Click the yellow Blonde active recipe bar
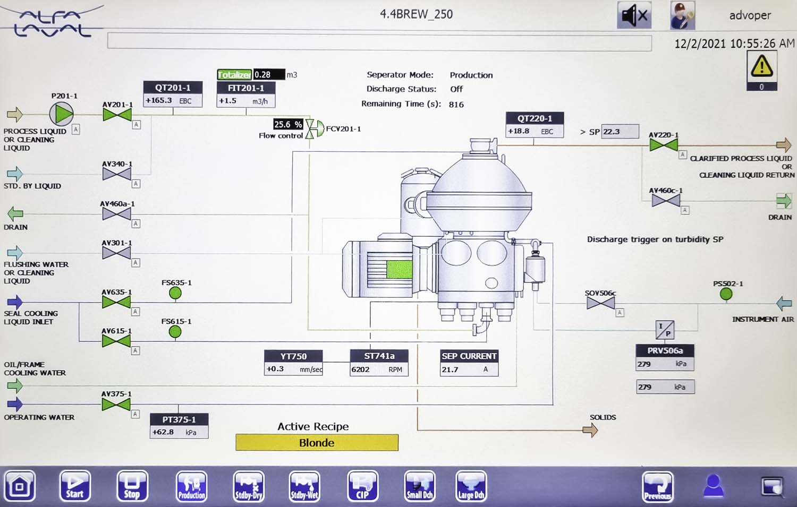797x507 pixels. click(317, 443)
